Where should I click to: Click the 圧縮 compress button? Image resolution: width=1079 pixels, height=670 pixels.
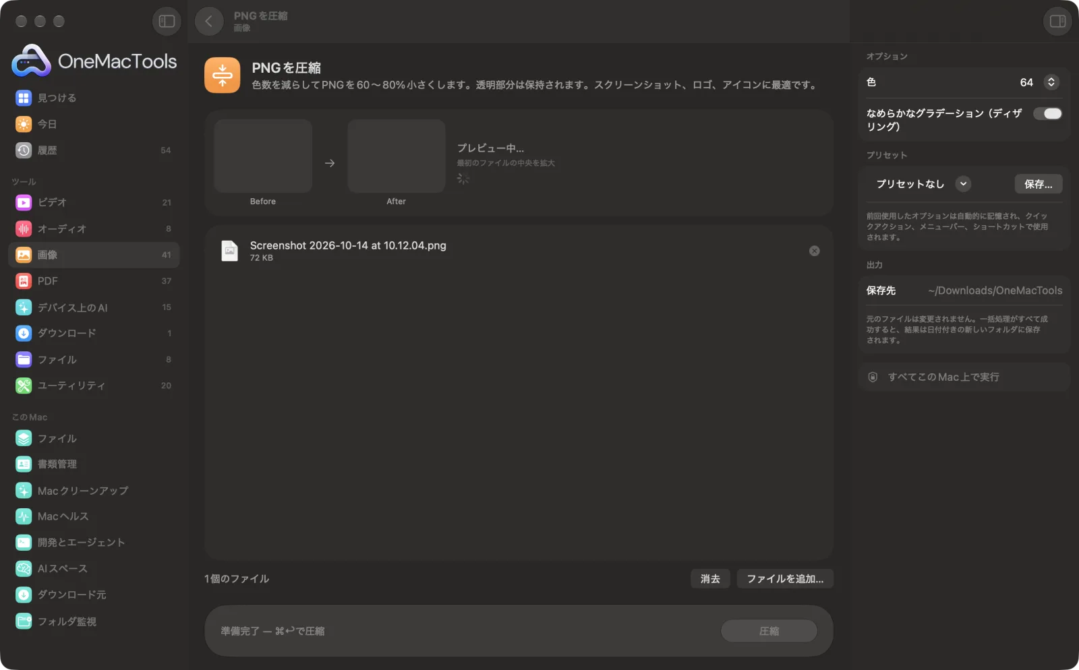coord(769,631)
